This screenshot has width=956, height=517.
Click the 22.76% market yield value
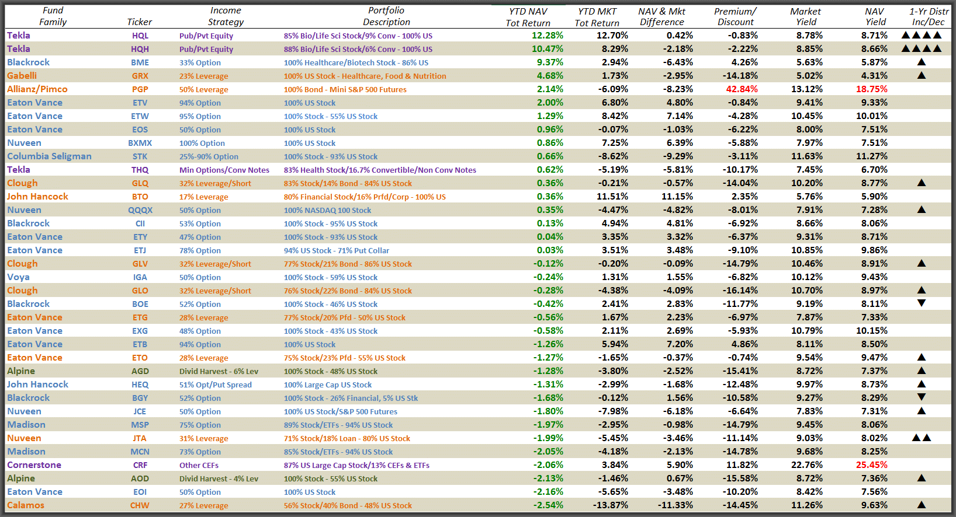807,465
